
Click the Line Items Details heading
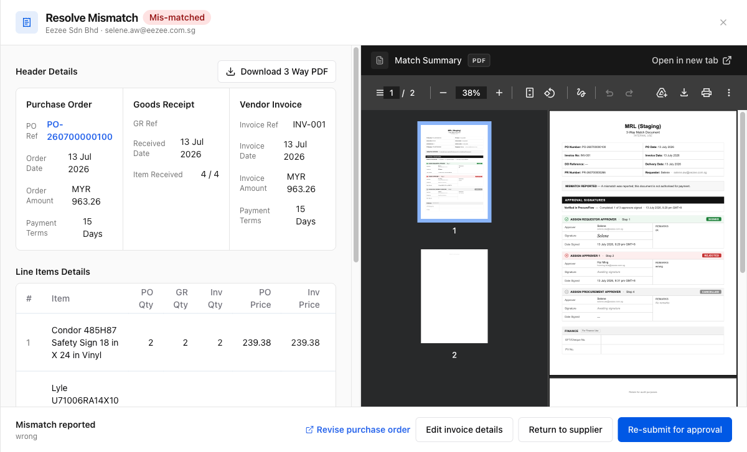tap(53, 272)
